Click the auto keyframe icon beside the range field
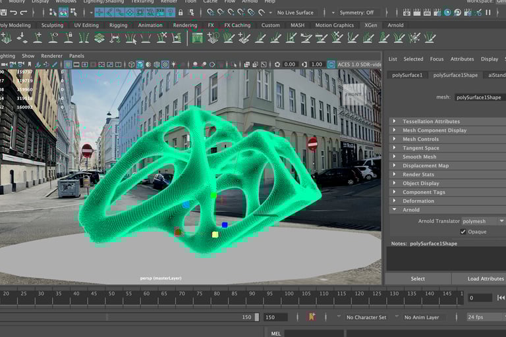 (312, 317)
